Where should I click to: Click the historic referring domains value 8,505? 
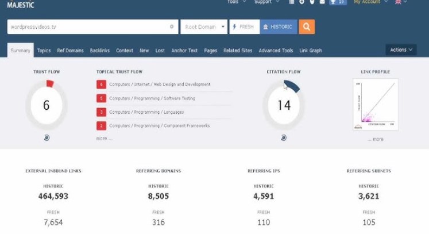coord(159,196)
